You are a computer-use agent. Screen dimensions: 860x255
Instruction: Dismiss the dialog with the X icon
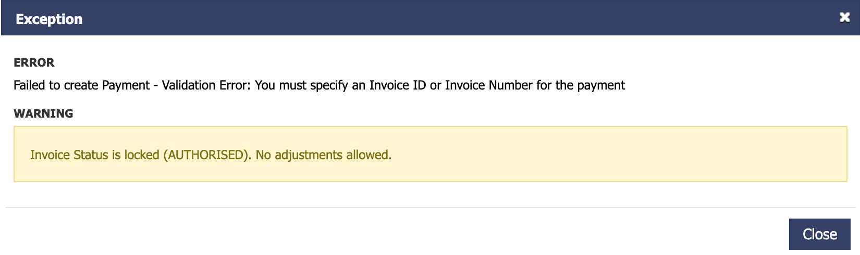[845, 18]
